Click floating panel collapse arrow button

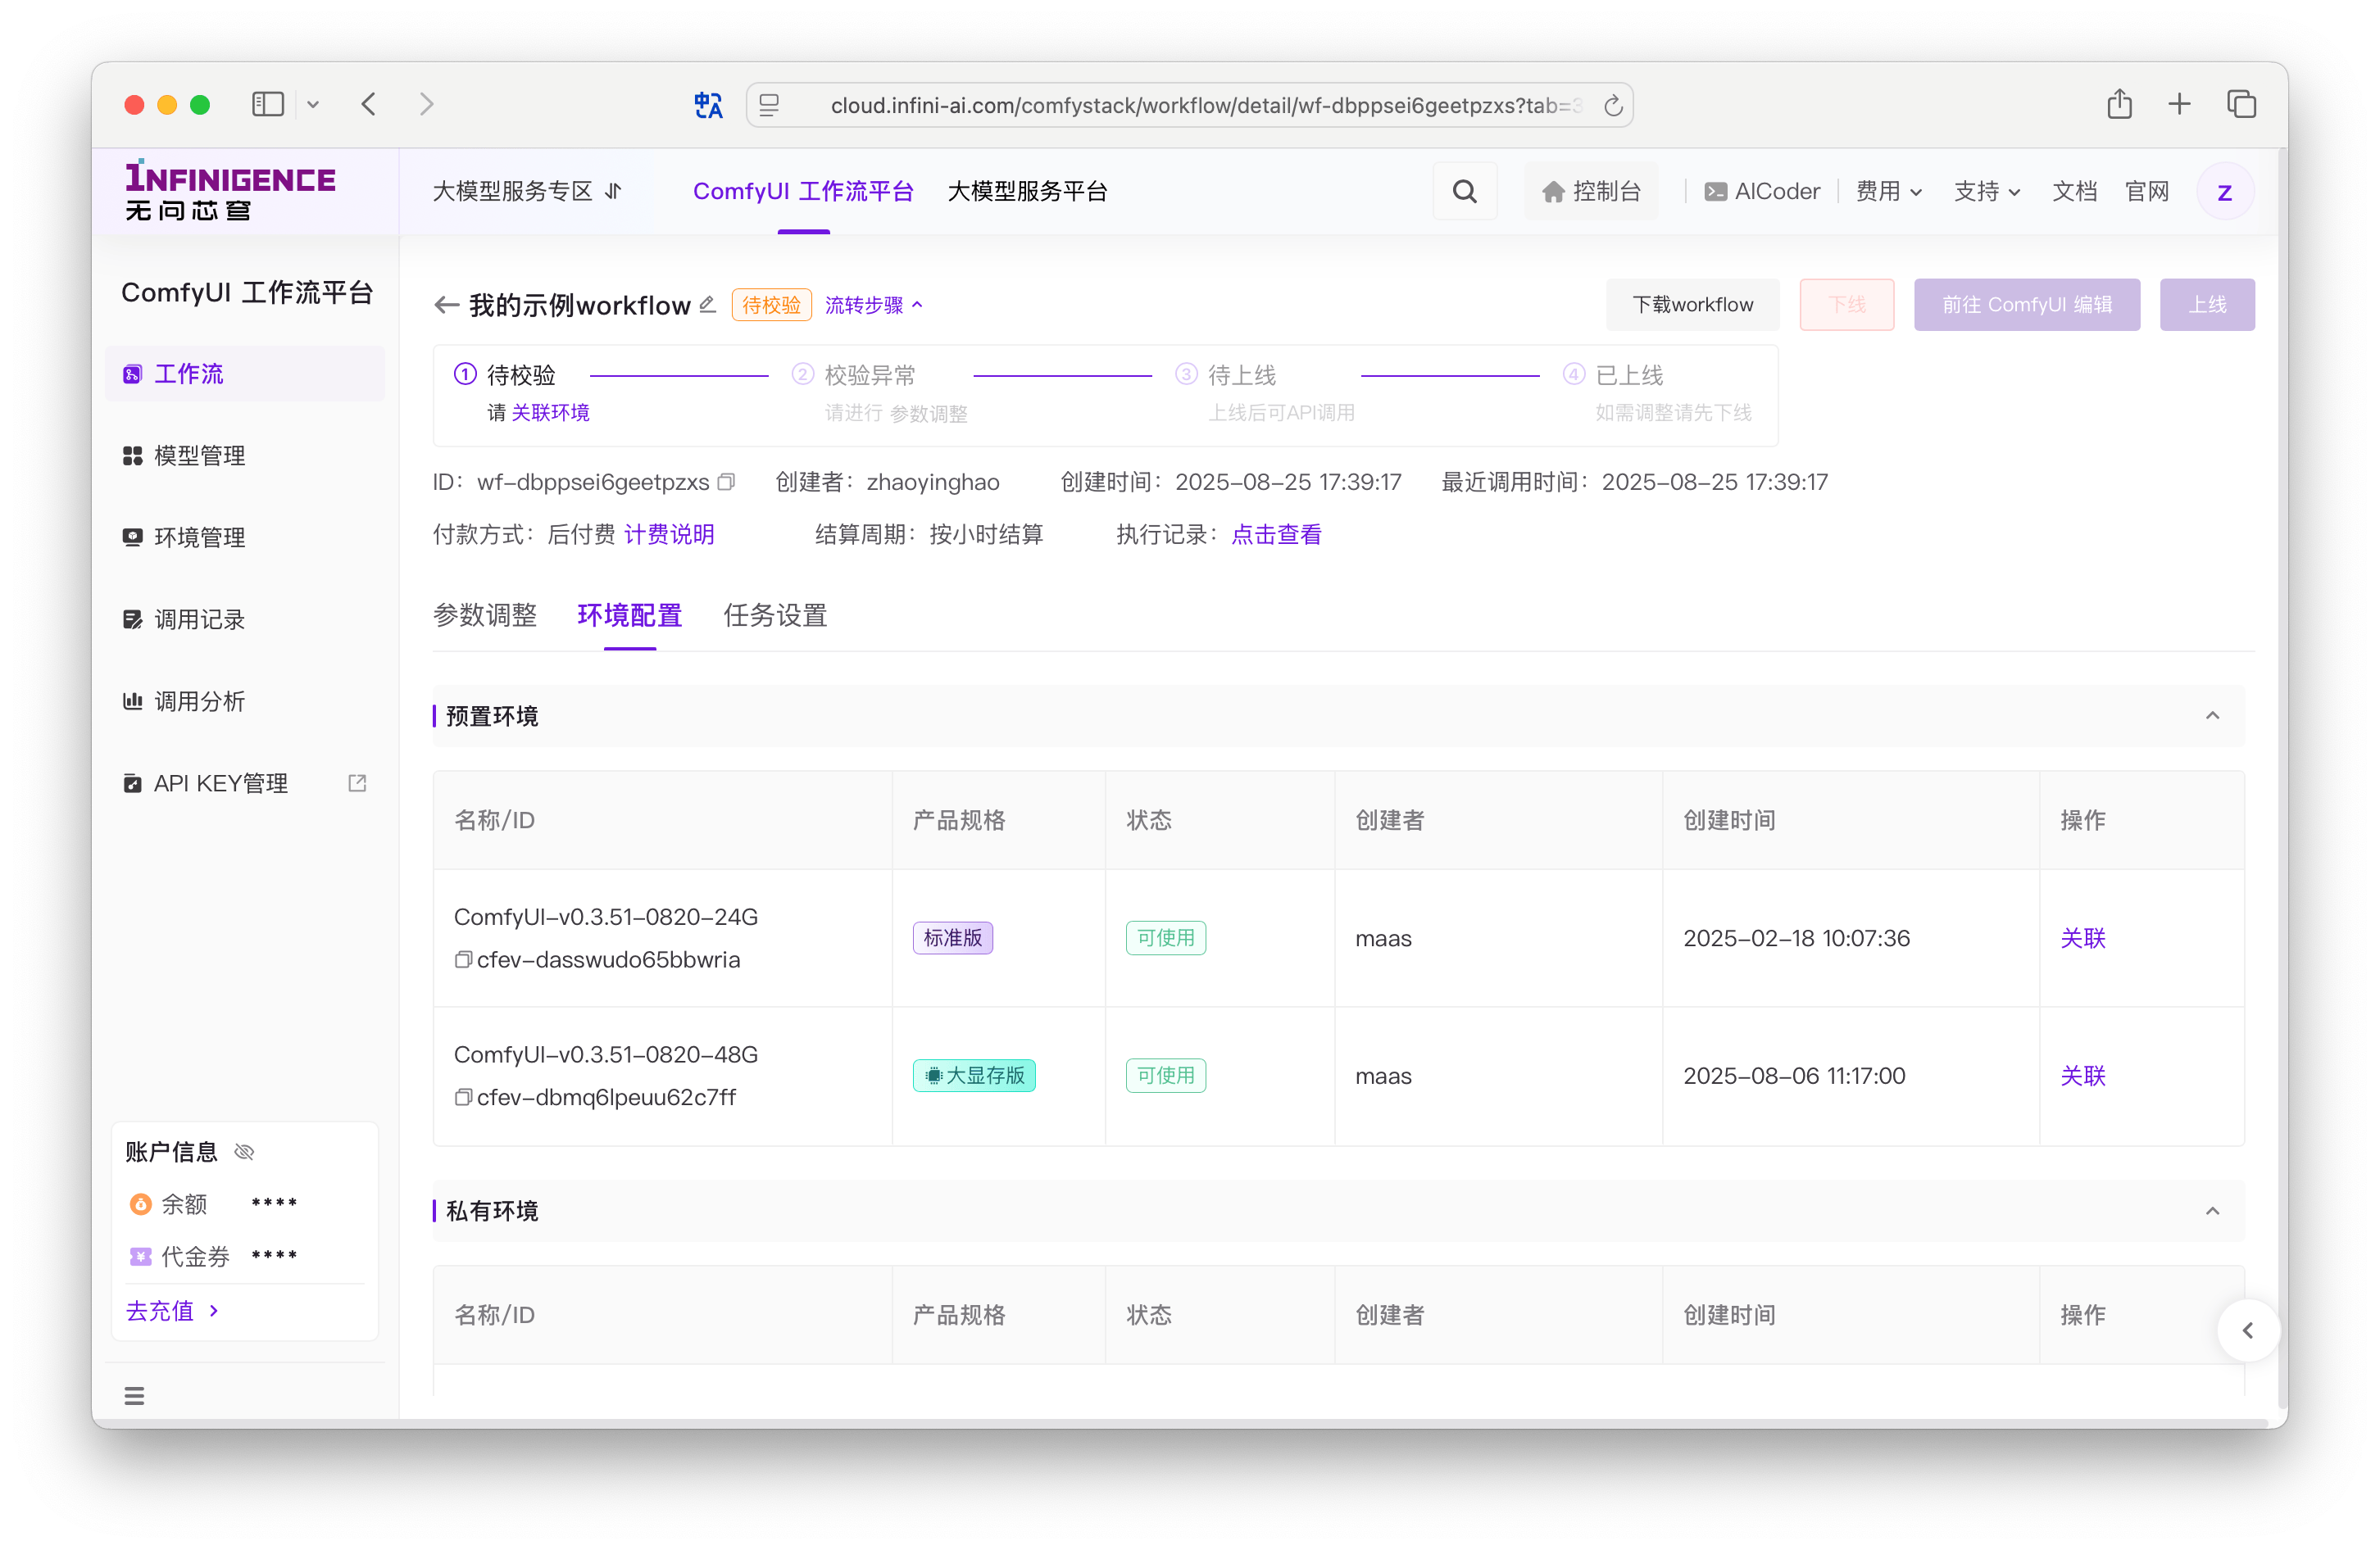pos(2247,1330)
